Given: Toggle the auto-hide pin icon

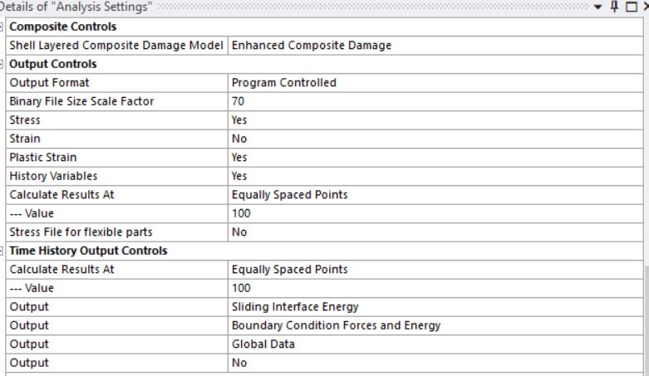Looking at the screenshot, I should click(x=615, y=7).
